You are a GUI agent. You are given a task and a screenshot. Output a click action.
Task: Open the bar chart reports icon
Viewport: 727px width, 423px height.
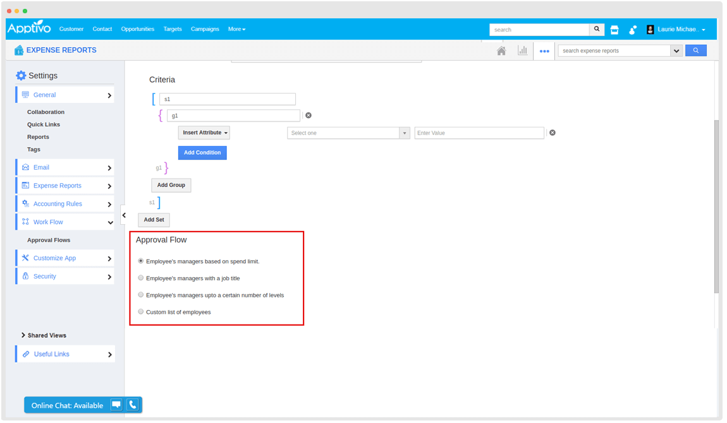[x=522, y=51]
